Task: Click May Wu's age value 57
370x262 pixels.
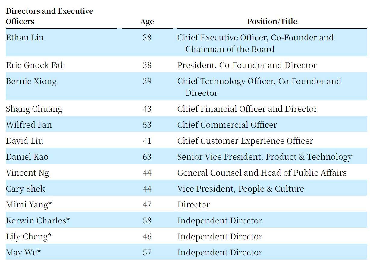Action: tap(147, 253)
